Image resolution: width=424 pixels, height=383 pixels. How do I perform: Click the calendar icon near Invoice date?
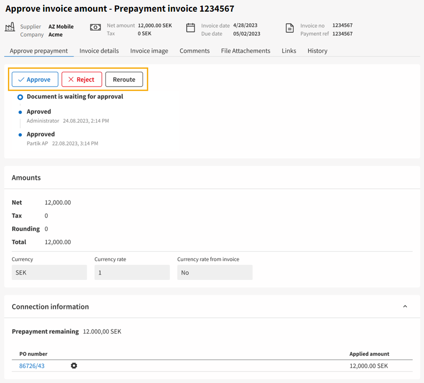point(191,28)
